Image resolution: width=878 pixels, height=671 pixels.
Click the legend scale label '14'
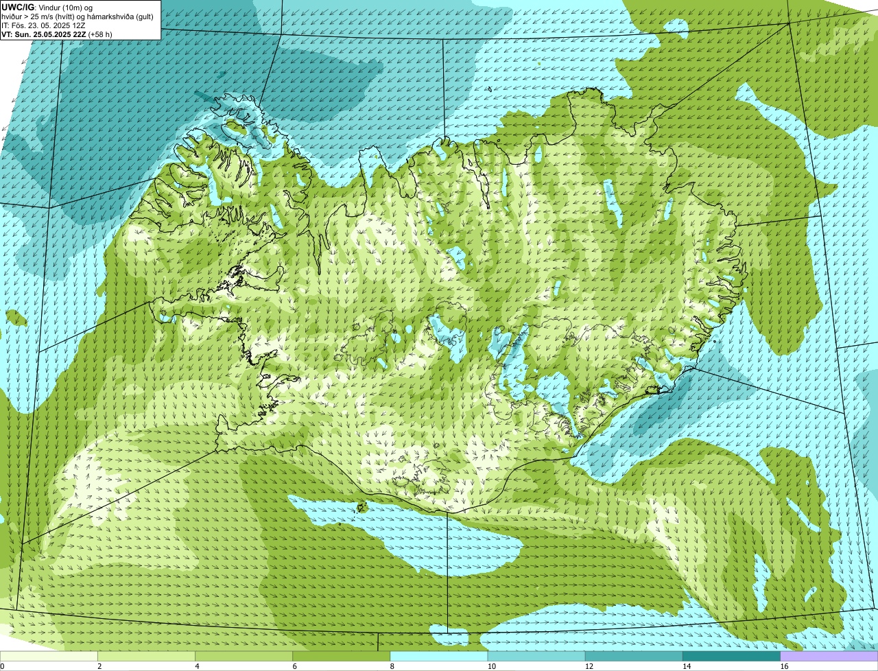[x=687, y=666]
